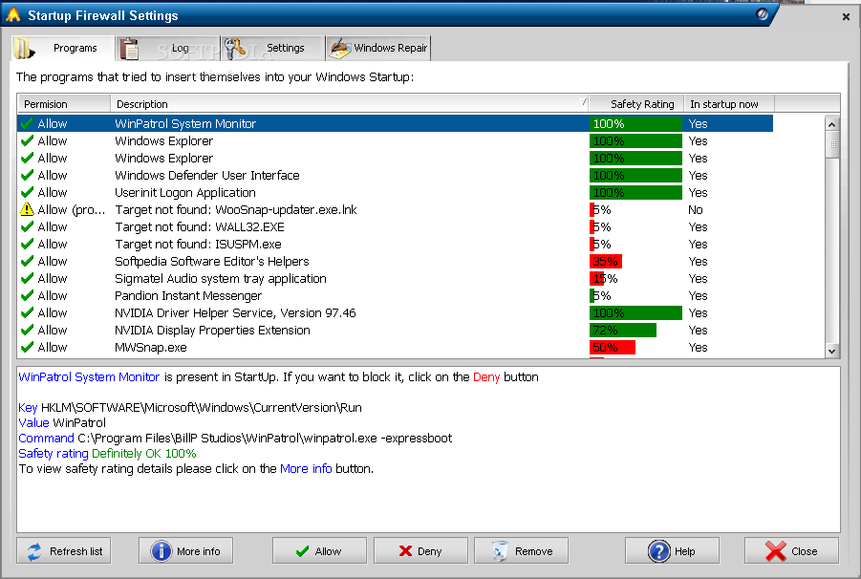Select Userinit Logon Application entry
The height and width of the screenshot is (579, 861).
396,192
